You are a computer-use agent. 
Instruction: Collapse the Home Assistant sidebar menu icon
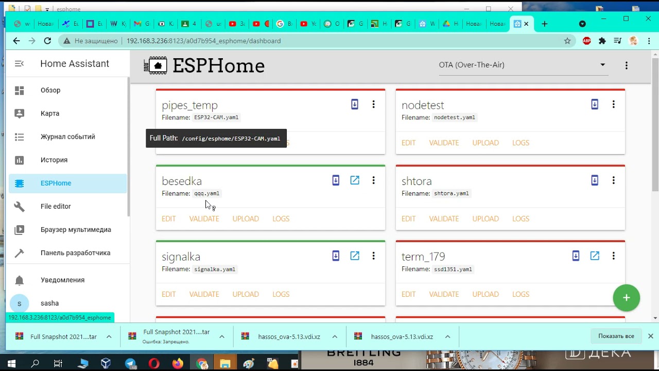point(19,64)
